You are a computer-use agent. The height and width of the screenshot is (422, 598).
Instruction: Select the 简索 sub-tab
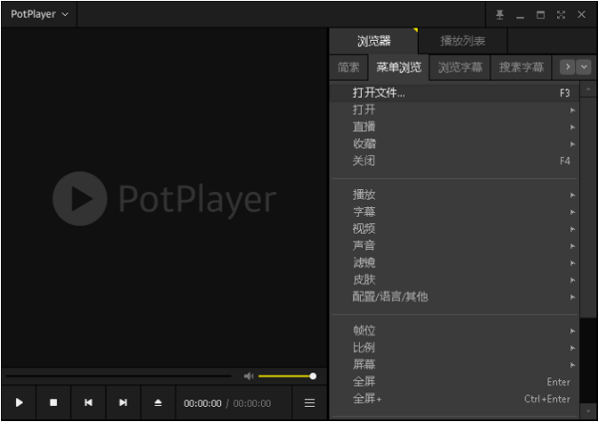(349, 67)
